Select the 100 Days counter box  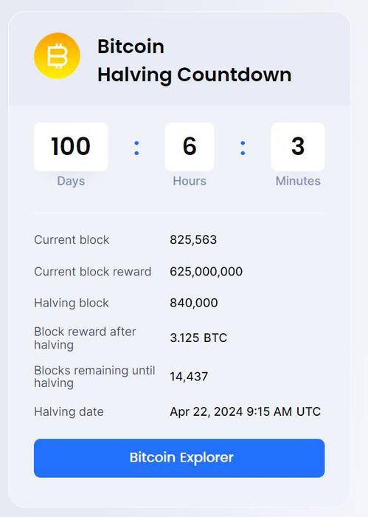[71, 147]
